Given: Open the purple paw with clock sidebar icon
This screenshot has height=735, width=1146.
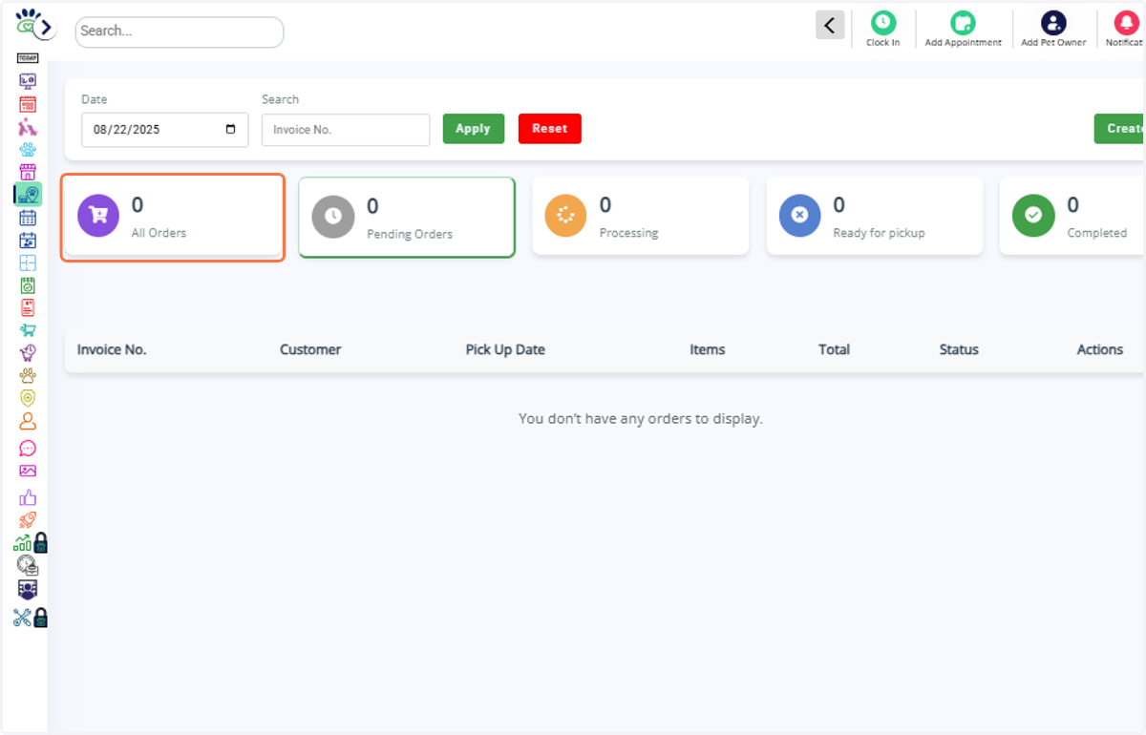Looking at the screenshot, I should 28,352.
